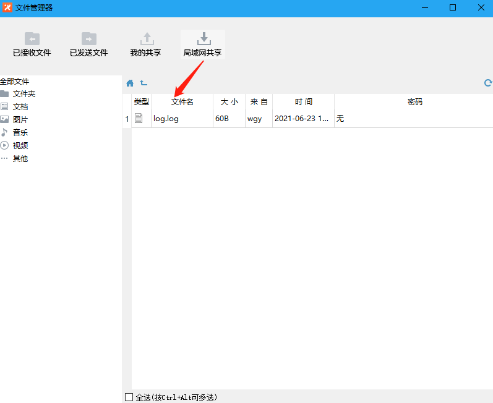Open the 已接收文件 received files icon
493x403 pixels.
click(x=32, y=38)
